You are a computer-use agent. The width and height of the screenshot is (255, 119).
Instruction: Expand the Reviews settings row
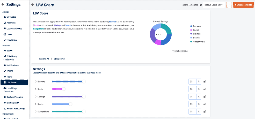pos(36,82)
